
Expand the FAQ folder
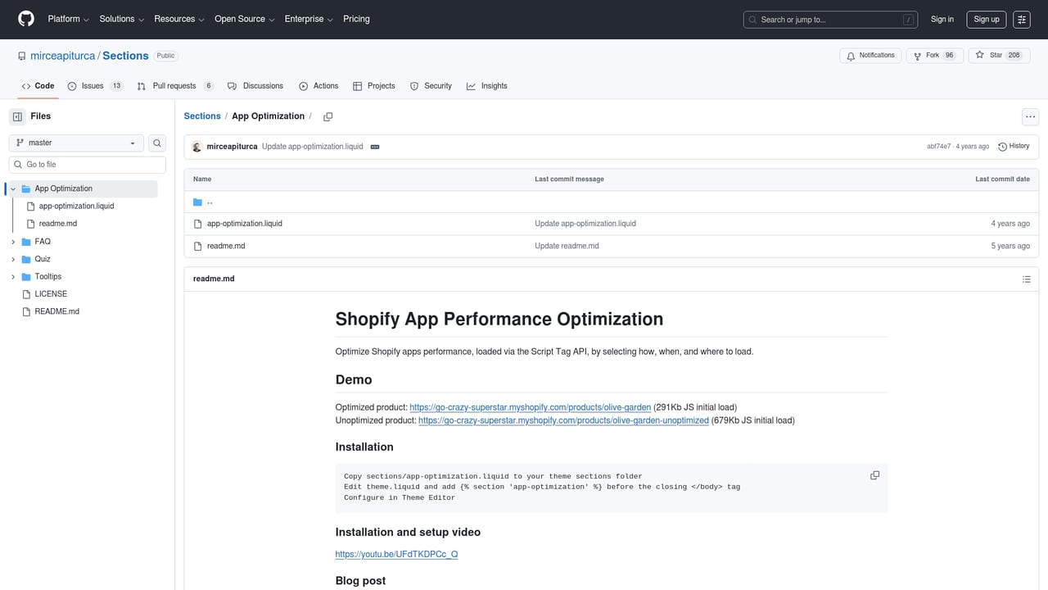(x=12, y=241)
